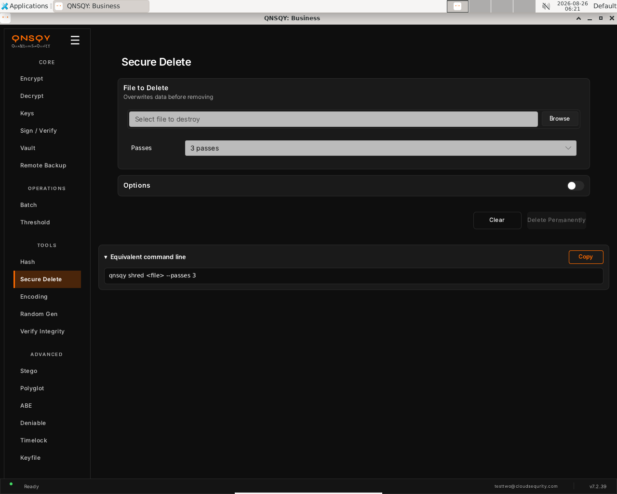Screen dimensions: 617x494
Task: Open Threshold operations
Action: (x=47, y=222)
